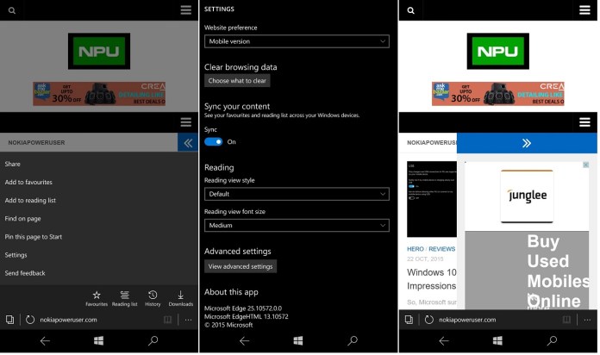Click View advanced settings button
Screen dimensions: 600x355
pyautogui.click(x=241, y=266)
